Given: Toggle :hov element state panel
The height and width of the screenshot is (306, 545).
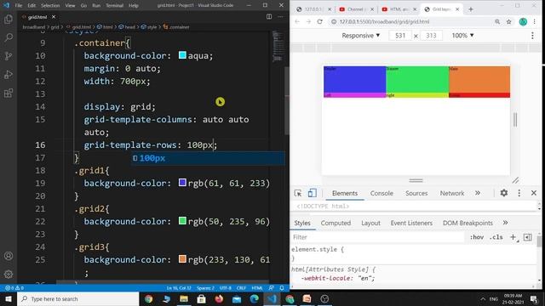Looking at the screenshot, I should tap(477, 237).
